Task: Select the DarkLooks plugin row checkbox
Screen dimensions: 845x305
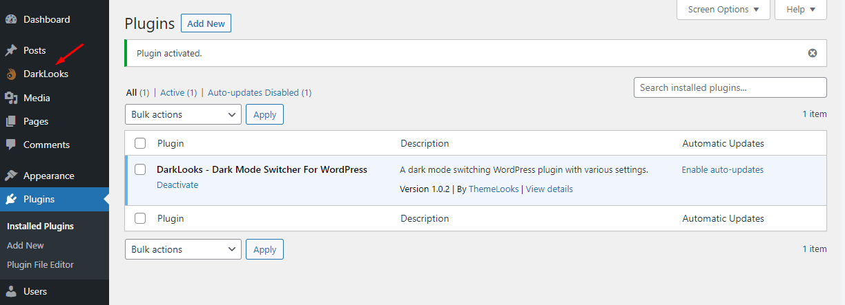Action: tap(140, 169)
